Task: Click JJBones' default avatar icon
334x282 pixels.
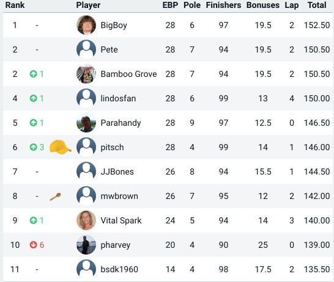Action: pos(86,172)
